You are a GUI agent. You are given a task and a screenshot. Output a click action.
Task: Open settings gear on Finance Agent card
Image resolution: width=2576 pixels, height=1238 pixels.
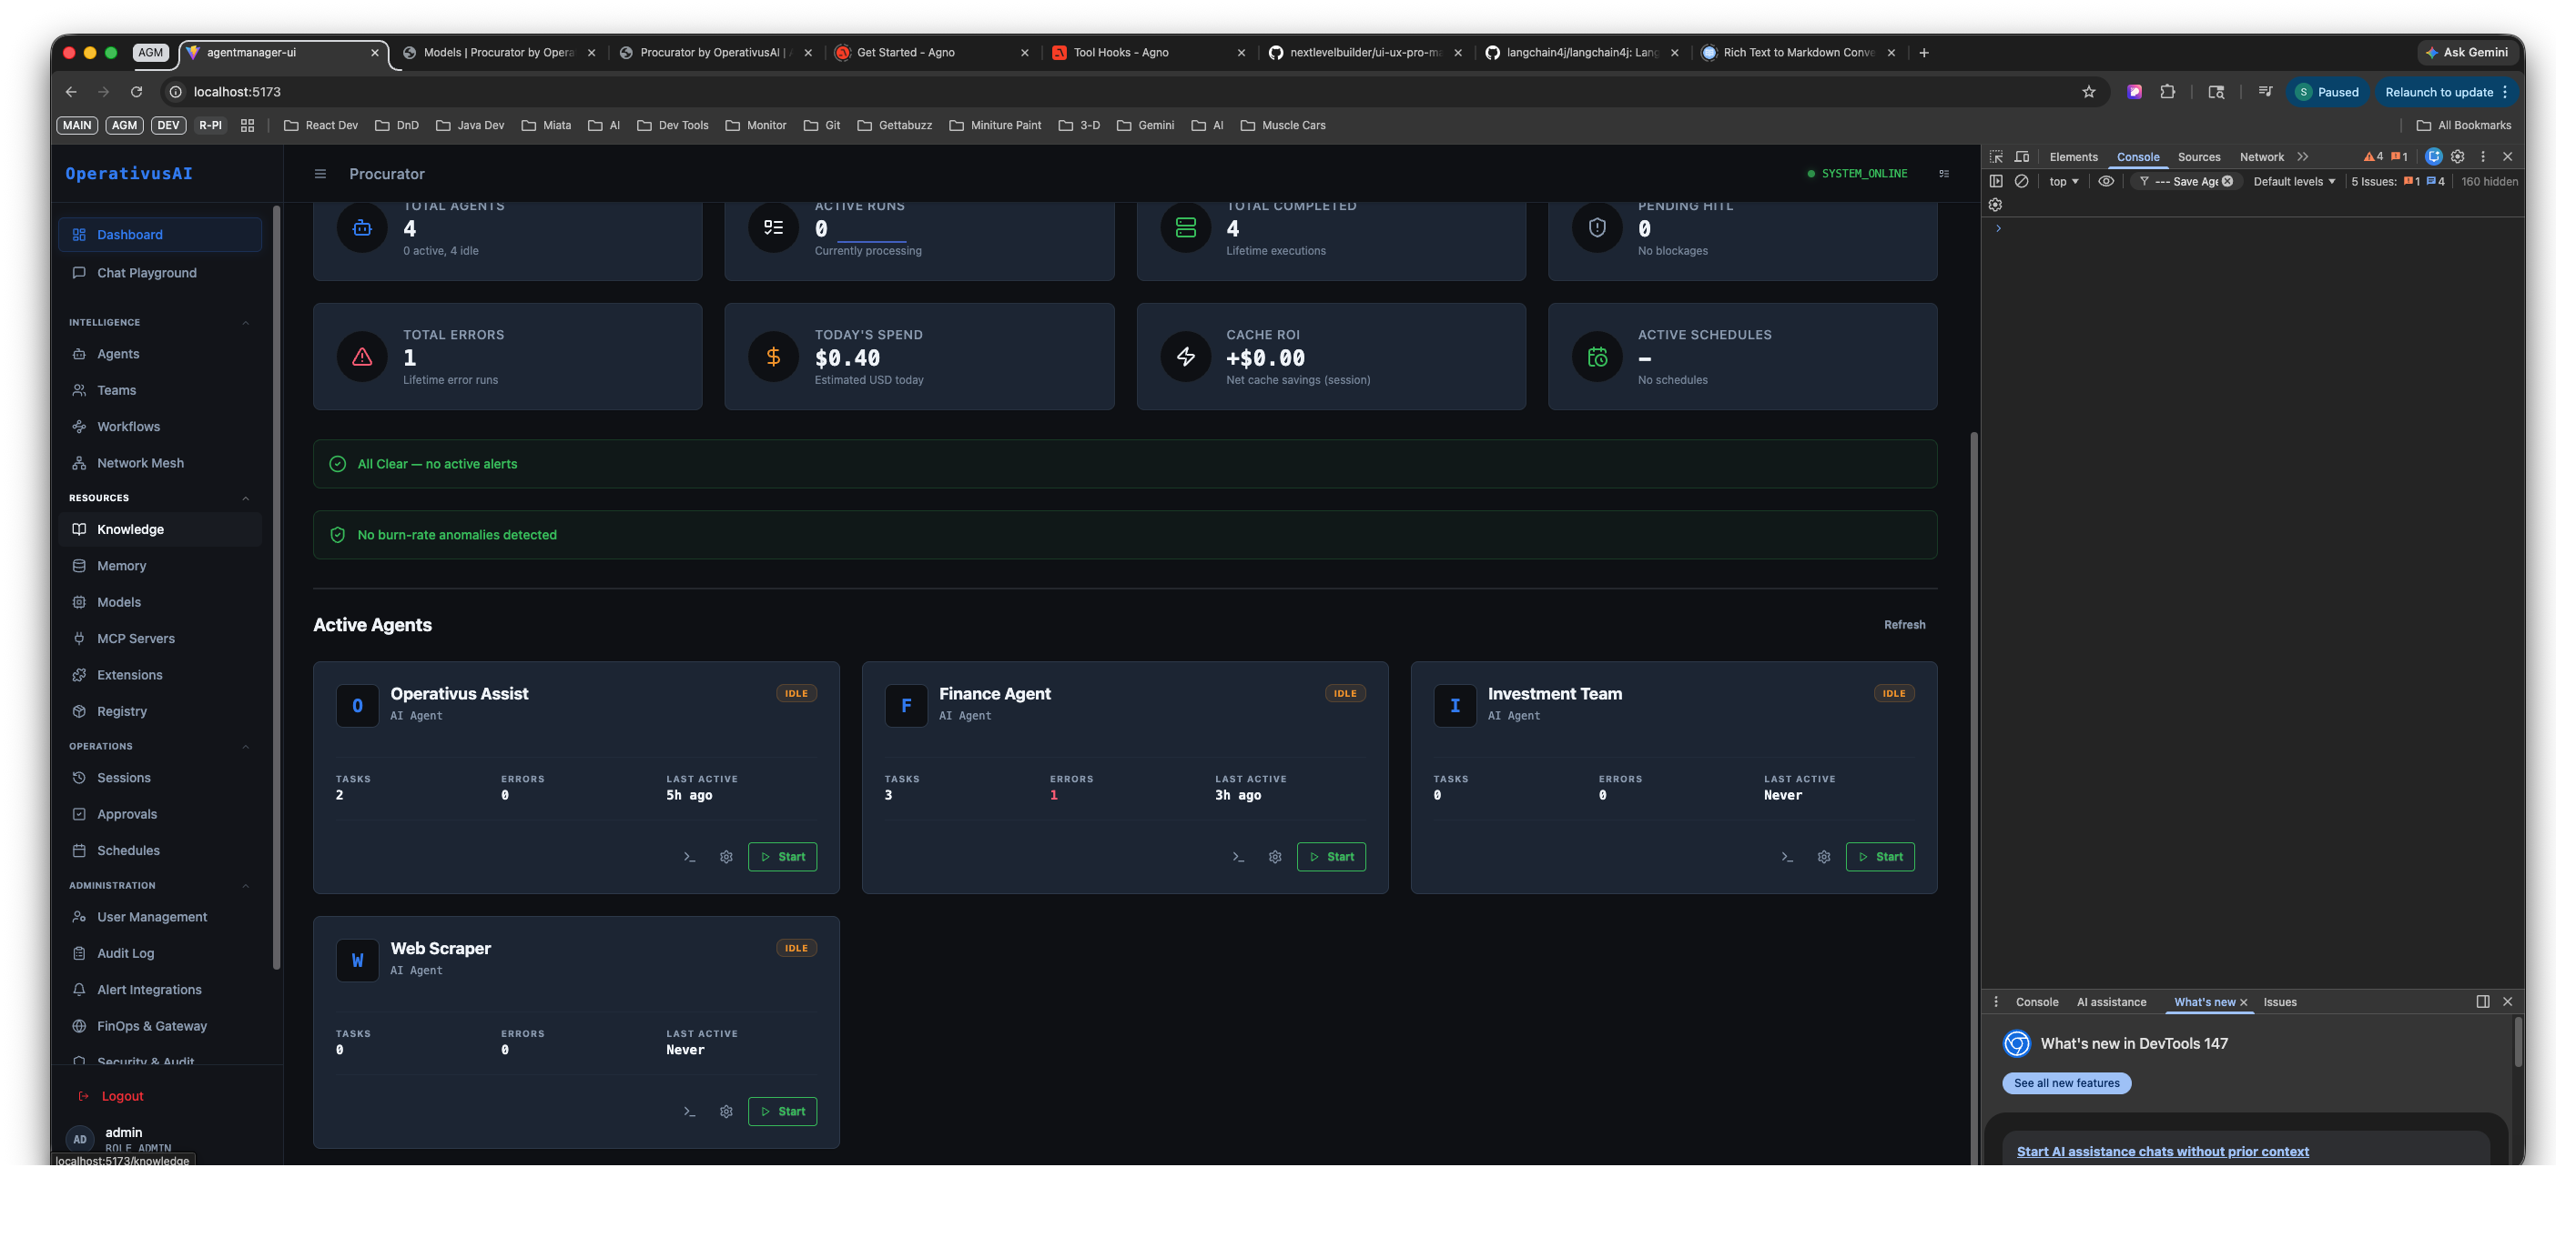(x=1275, y=857)
